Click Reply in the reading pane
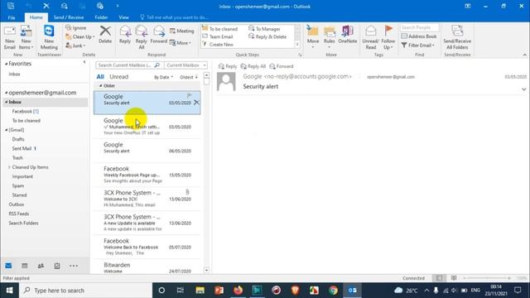This screenshot has width=530, height=298. [228, 66]
